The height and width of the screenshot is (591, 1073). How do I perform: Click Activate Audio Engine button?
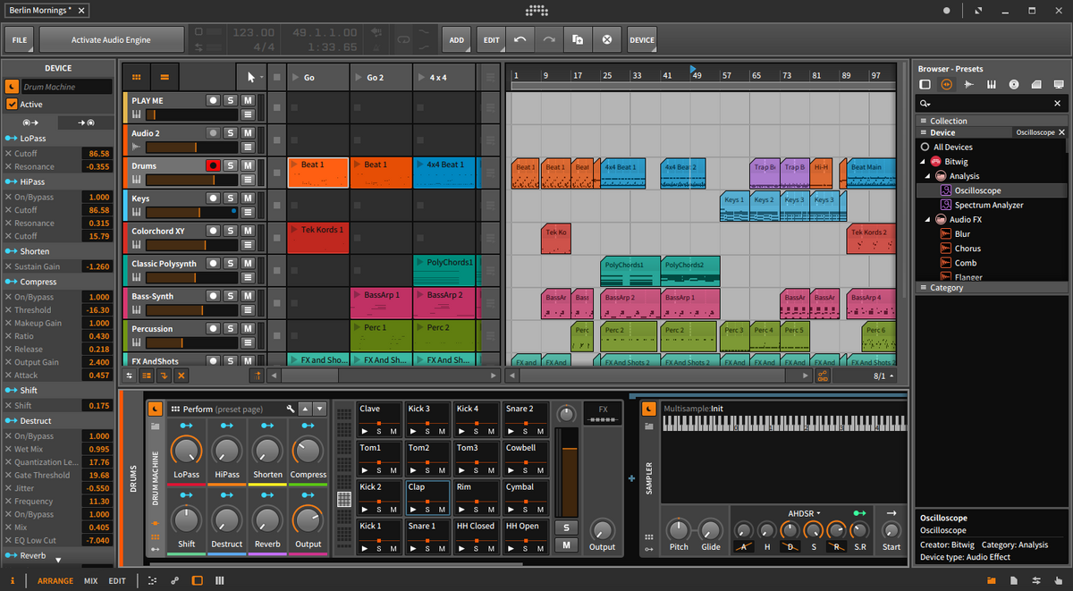point(112,39)
